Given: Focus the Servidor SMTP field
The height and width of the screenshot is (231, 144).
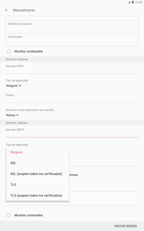Looking at the screenshot, I should (x=72, y=132).
